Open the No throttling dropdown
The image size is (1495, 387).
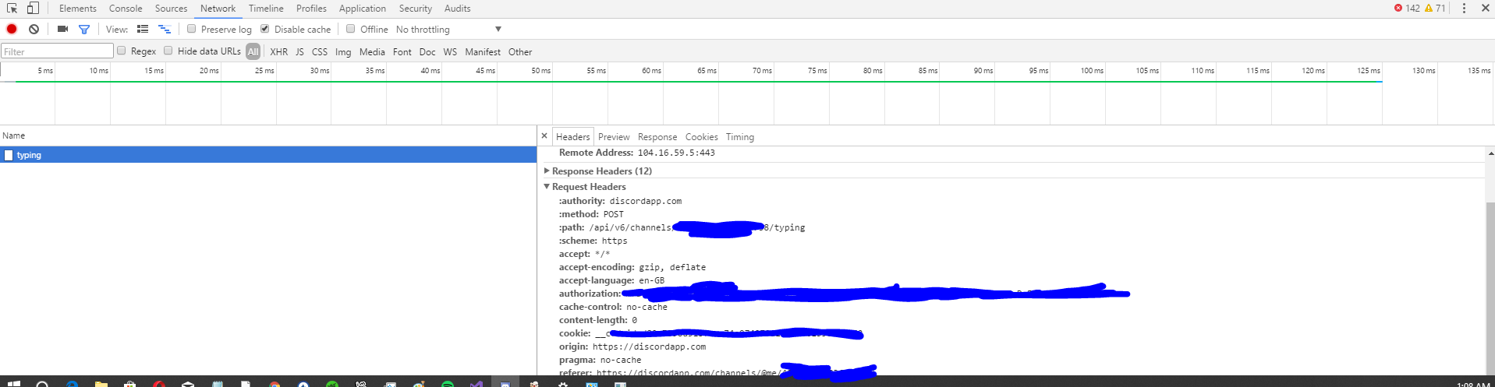(448, 29)
